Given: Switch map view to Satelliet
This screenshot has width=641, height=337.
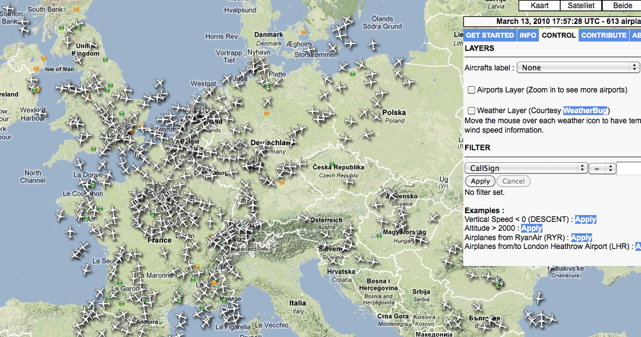Looking at the screenshot, I should coord(581,6).
